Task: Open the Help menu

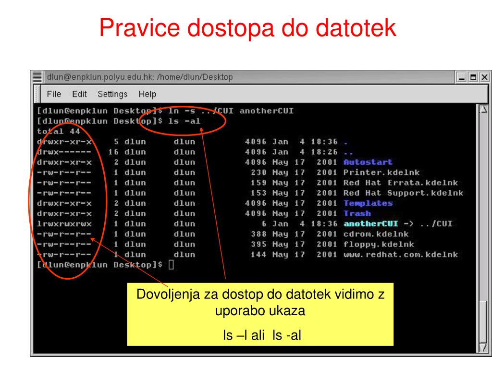Action: 147,94
